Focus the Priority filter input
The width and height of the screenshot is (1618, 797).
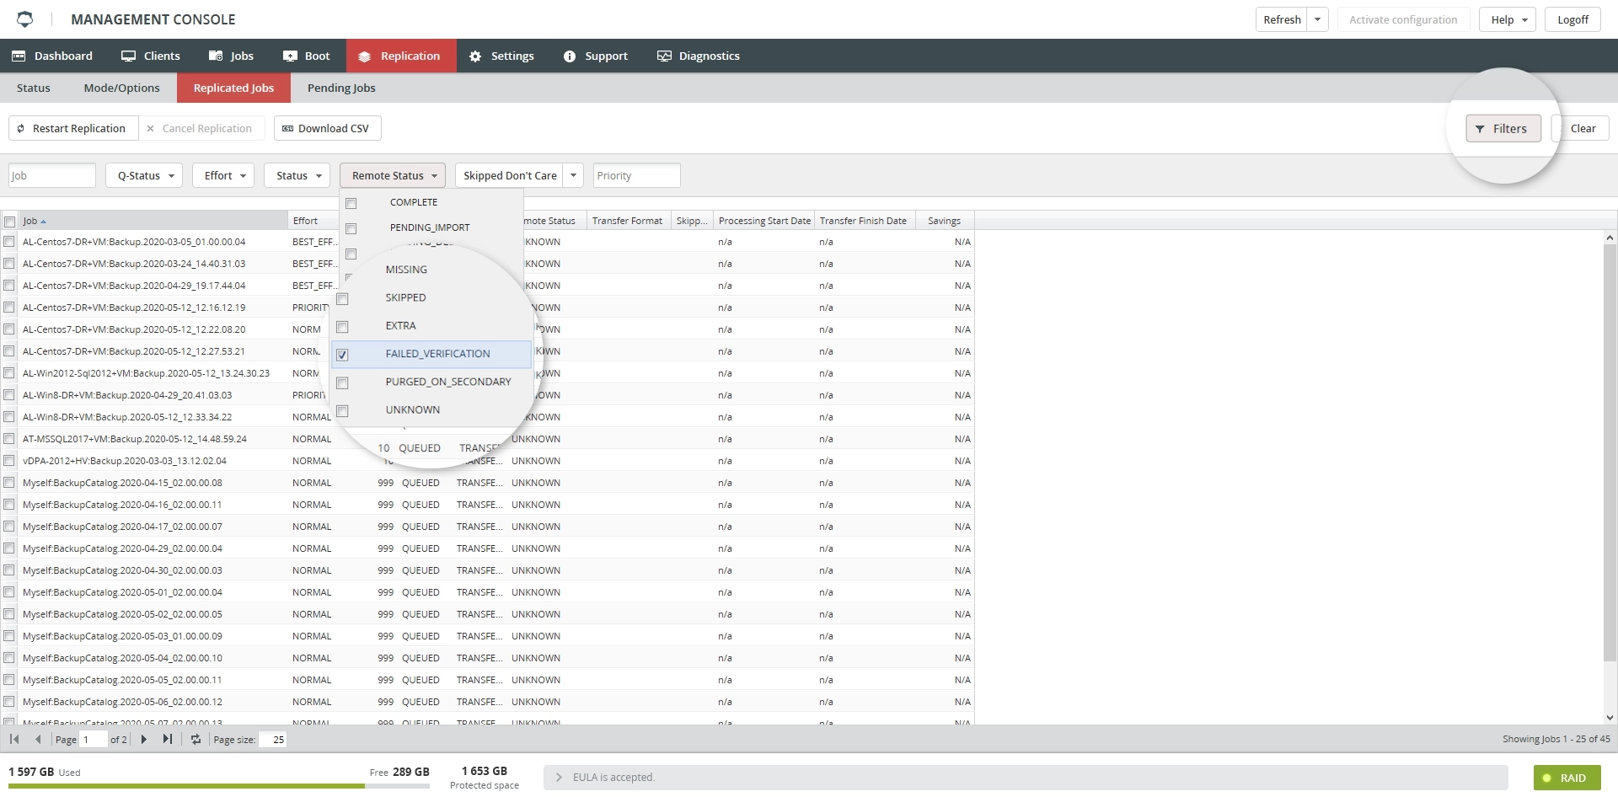coord(637,175)
